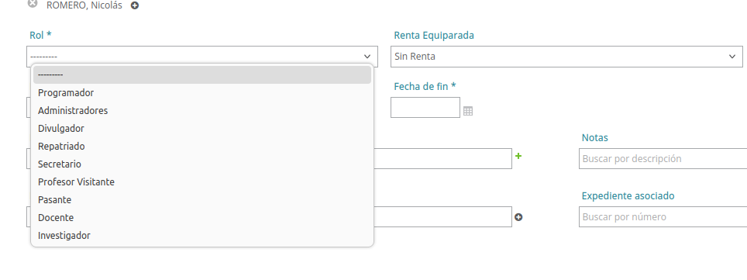Click the black circular plus icon

coord(518,217)
